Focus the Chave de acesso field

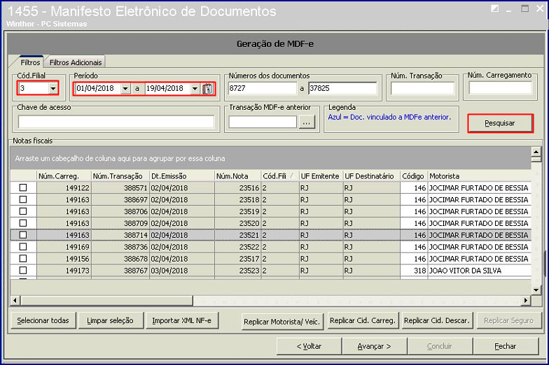116,122
